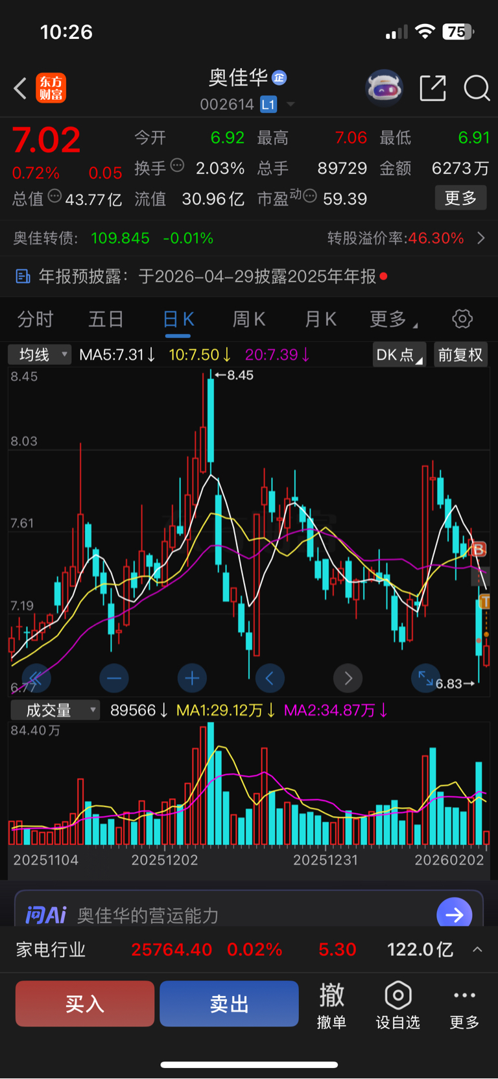Tap the L1 level badge
498x1079 pixels.
click(x=268, y=104)
